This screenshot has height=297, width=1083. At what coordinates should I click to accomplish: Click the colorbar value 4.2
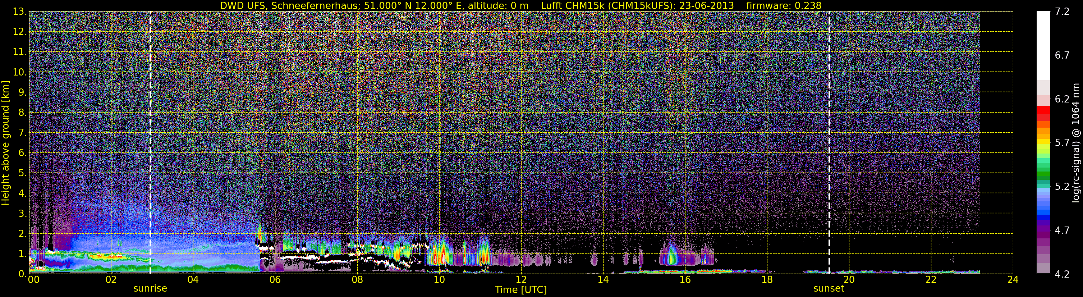(x=1062, y=274)
